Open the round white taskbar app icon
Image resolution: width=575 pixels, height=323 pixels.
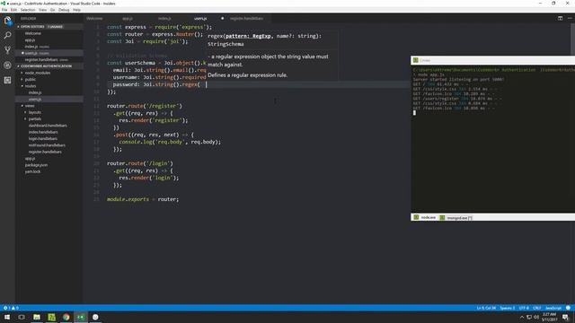pos(95,317)
